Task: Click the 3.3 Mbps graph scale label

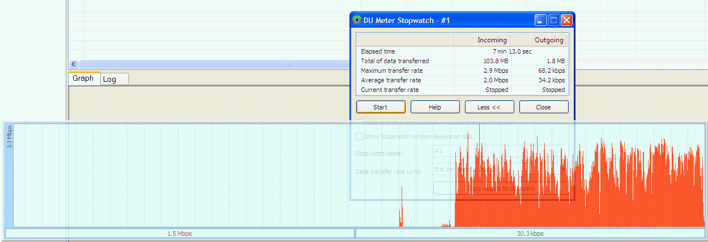Action: pos(9,138)
